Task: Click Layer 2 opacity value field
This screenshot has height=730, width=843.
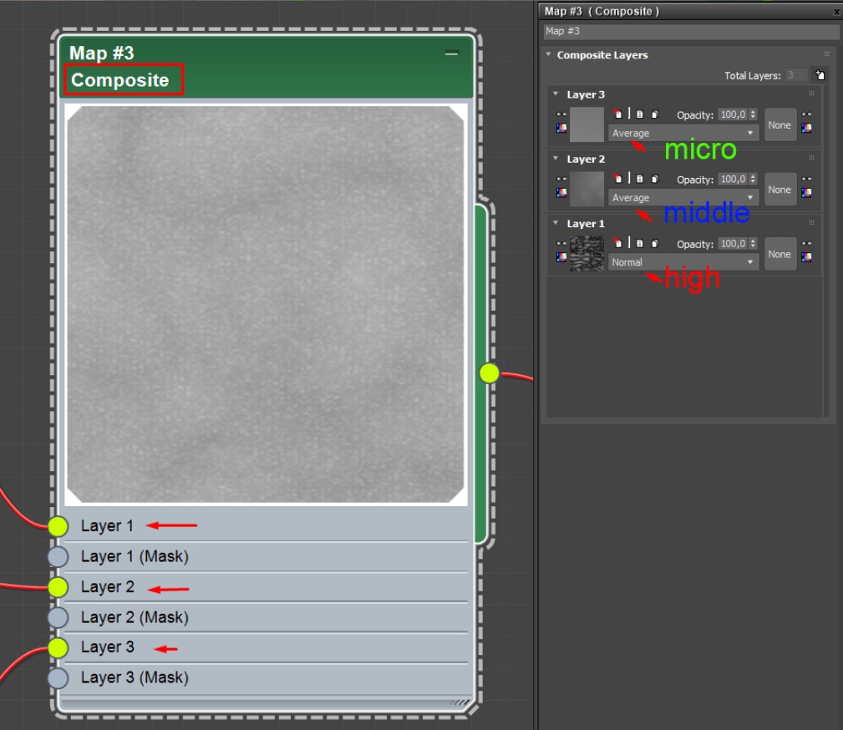Action: click(734, 179)
